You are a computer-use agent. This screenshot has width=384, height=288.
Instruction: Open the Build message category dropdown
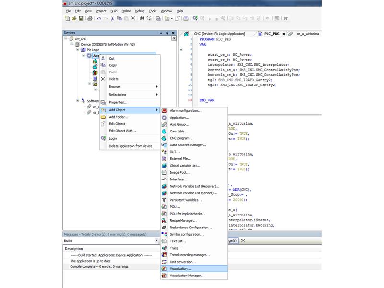tap(156, 241)
